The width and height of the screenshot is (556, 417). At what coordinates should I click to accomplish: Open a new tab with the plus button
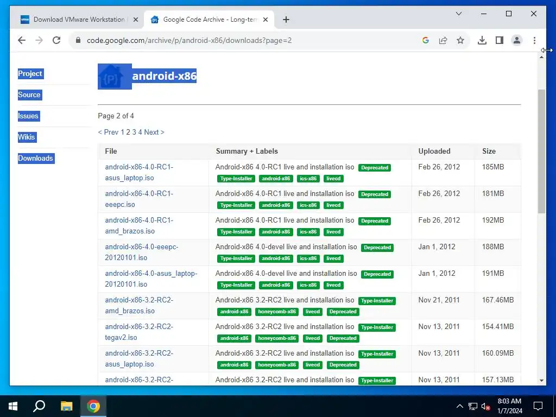(286, 20)
